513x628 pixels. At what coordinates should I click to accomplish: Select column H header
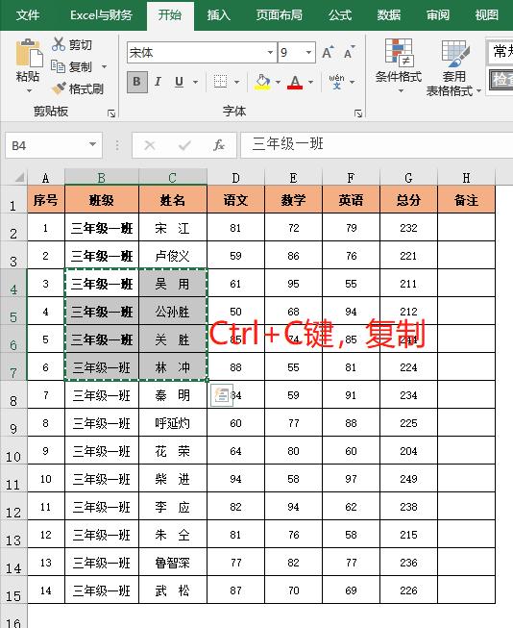466,177
